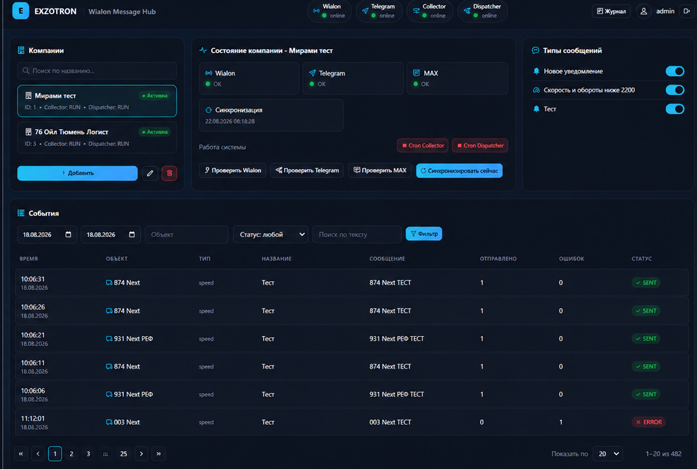Click the Collector online status indicator
Image resolution: width=697 pixels, height=469 pixels.
[x=430, y=11]
